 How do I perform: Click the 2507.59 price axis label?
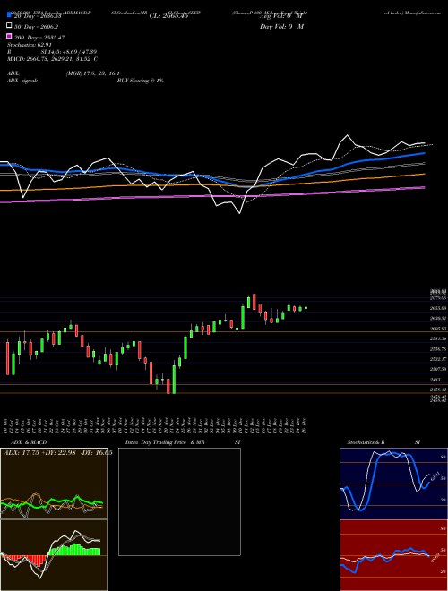coord(438,369)
